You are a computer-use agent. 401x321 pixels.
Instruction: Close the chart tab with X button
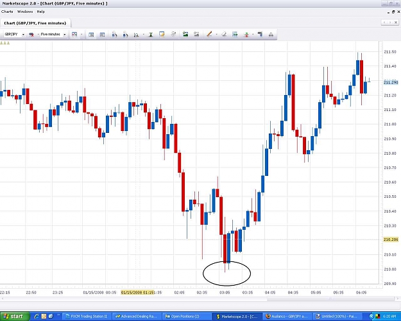pos(396,22)
